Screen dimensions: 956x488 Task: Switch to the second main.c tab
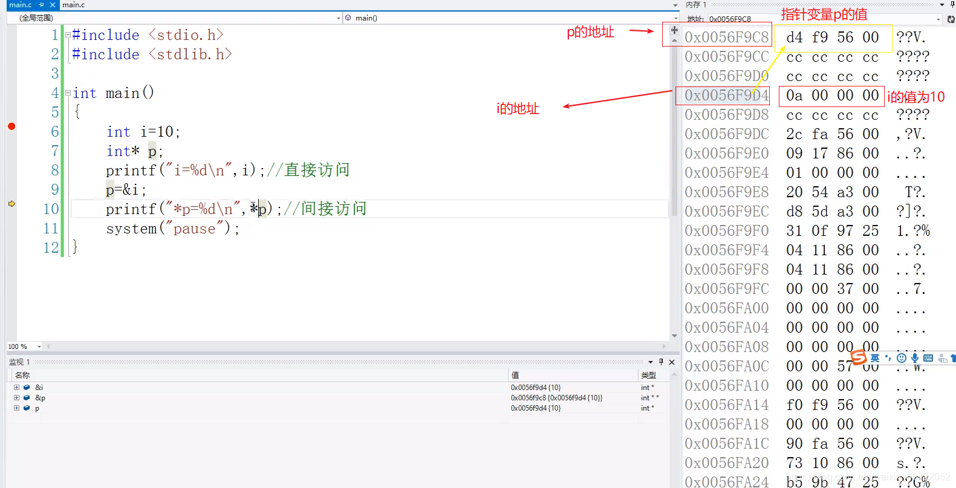point(73,5)
